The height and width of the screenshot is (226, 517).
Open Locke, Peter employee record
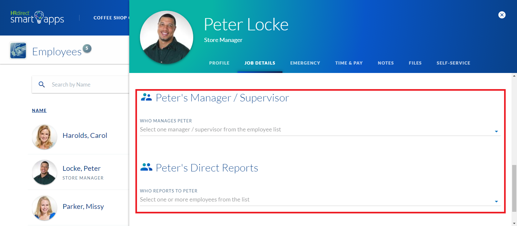pyautogui.click(x=81, y=169)
